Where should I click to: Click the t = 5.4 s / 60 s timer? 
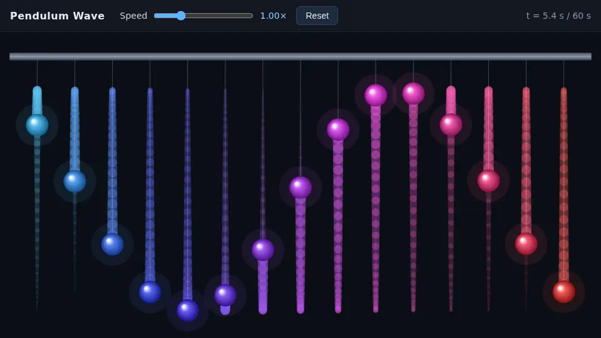(x=558, y=16)
